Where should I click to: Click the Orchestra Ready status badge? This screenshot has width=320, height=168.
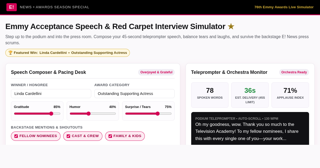click(294, 72)
